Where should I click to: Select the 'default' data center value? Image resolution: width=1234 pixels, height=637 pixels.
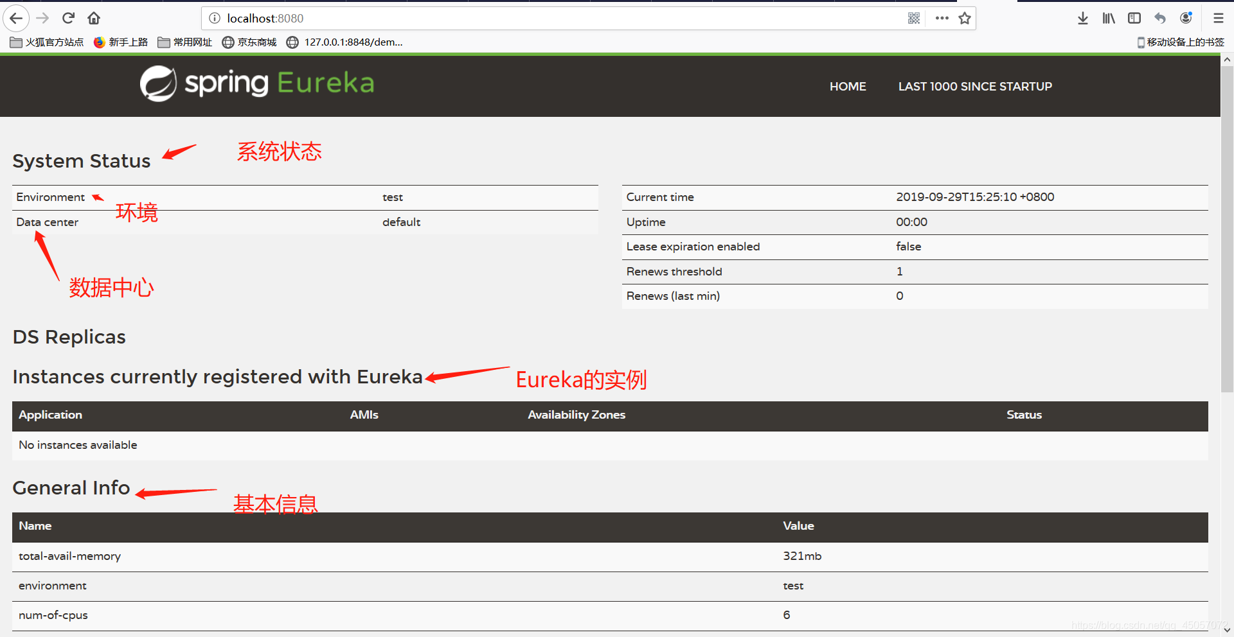coord(401,222)
